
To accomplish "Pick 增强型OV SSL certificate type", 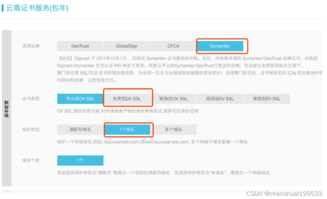I will click(173, 99).
